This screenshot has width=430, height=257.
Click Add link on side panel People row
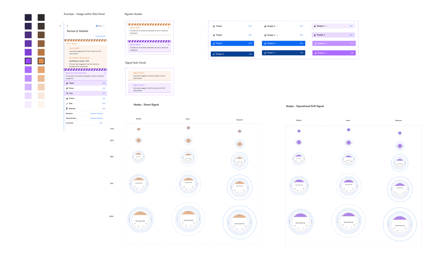(x=104, y=83)
